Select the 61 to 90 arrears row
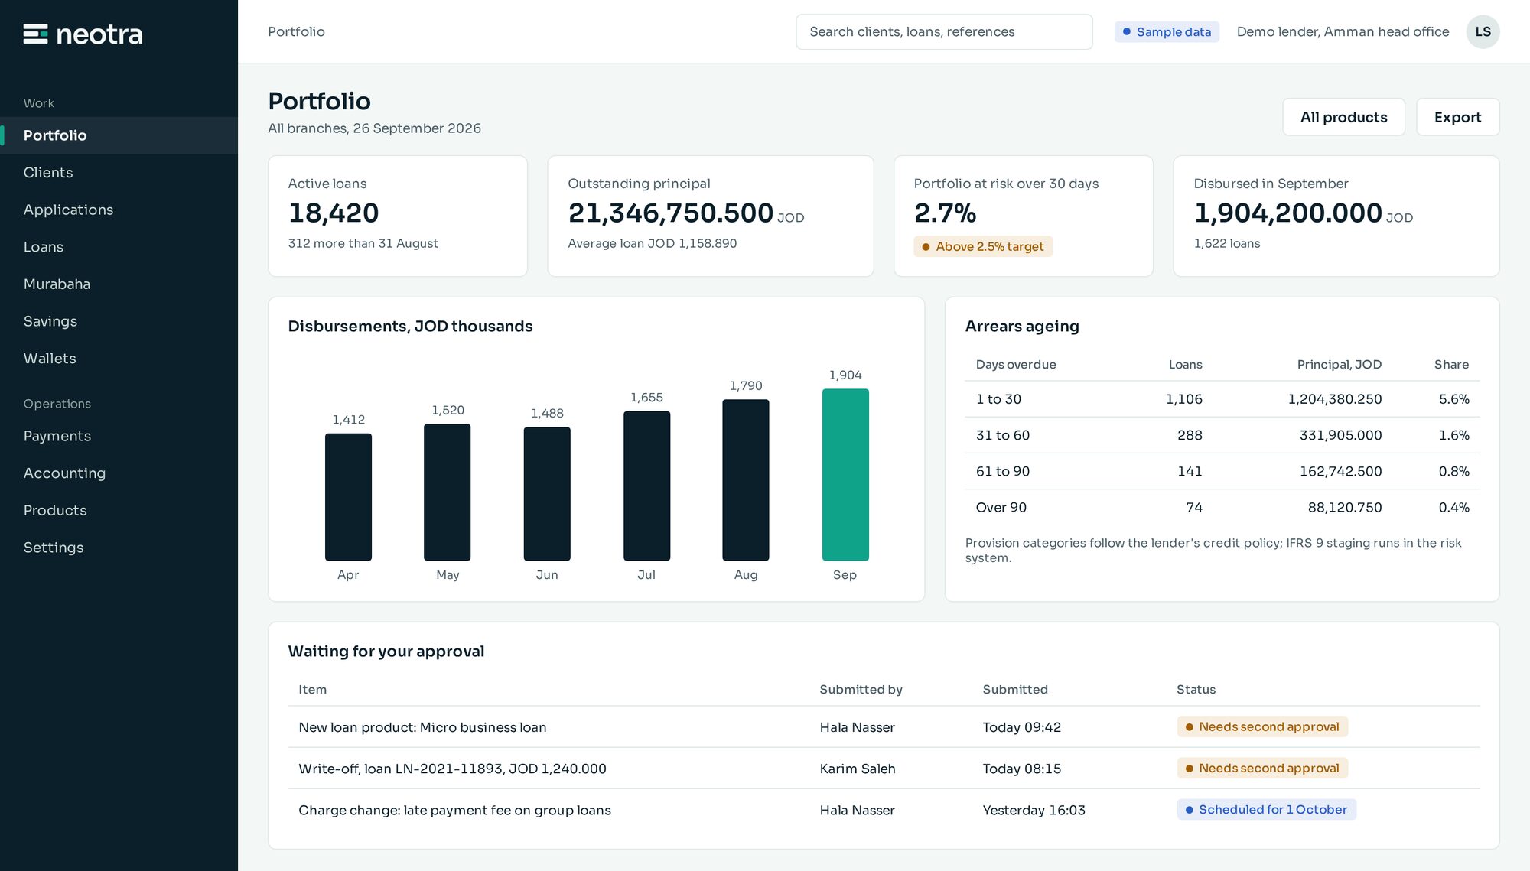 [x=1222, y=471]
